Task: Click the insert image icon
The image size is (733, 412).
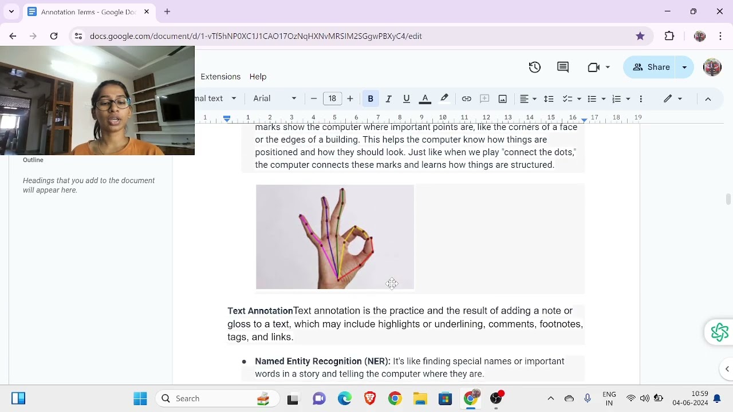Action: click(x=503, y=98)
